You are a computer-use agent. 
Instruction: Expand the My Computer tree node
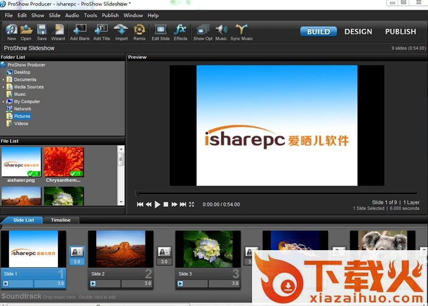point(3,101)
